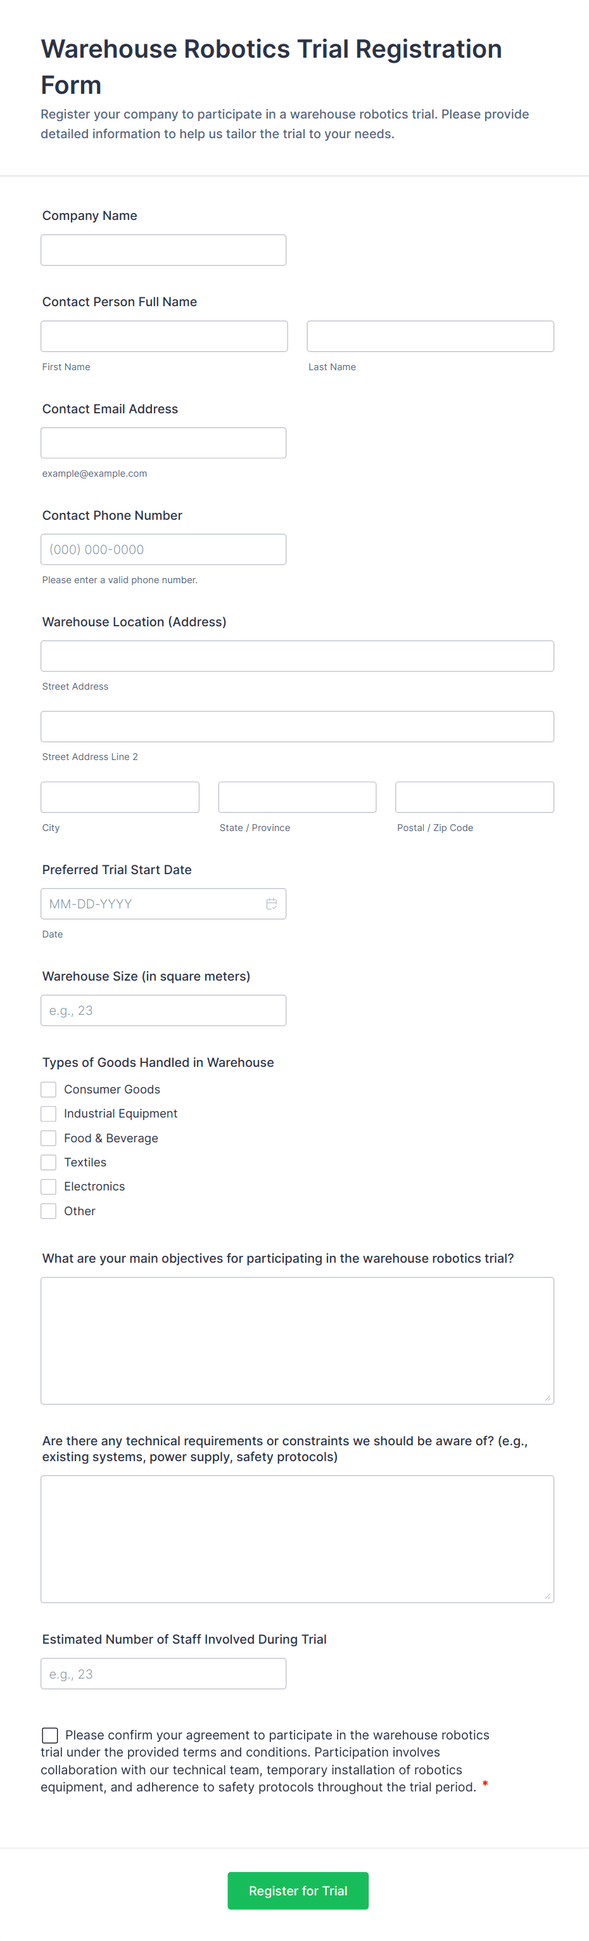This screenshot has width=589, height=1941.
Task: Click the First Name input box
Action: [163, 335]
